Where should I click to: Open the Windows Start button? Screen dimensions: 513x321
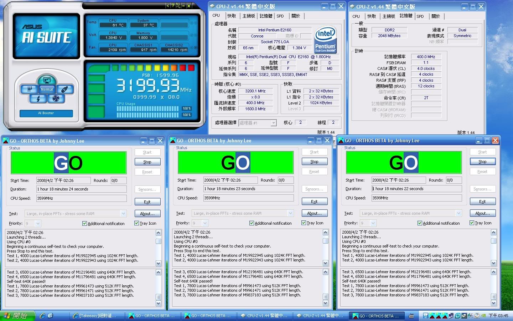(18, 316)
